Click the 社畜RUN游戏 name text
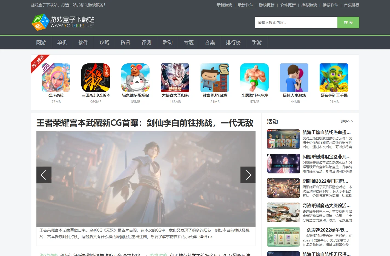This screenshot has width=390, height=256. 215,95
